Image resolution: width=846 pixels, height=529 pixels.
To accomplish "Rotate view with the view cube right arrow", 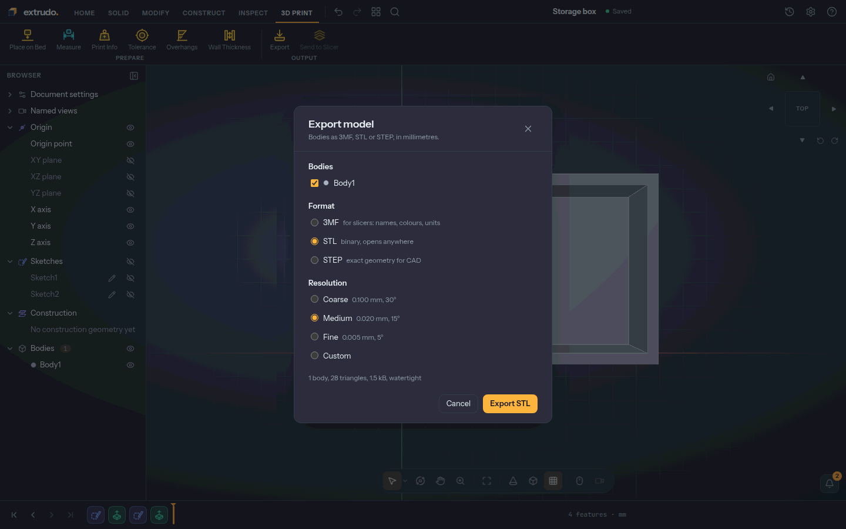I will 834,109.
